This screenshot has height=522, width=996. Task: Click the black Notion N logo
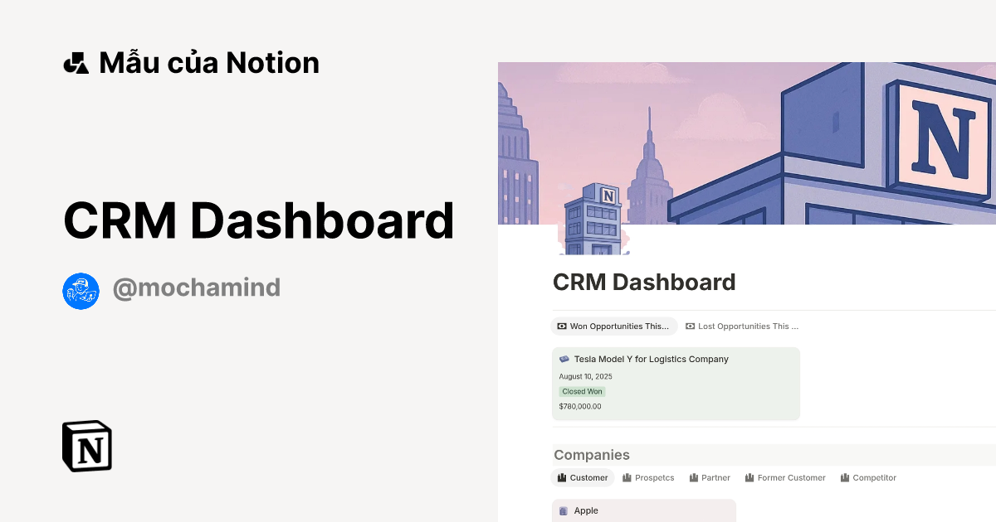86,446
